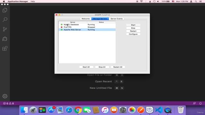Viewport: 205px width, 115px height.
Task: Select the ProFTPD server row
Action: pos(87,27)
